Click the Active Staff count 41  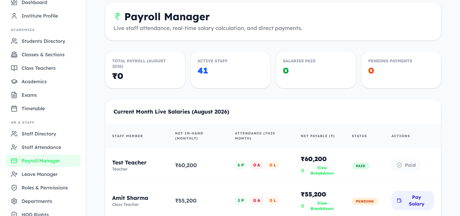tap(203, 71)
